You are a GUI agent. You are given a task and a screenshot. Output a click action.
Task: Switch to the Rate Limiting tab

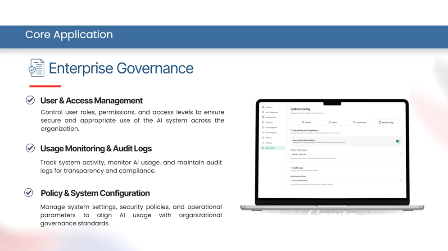(x=359, y=123)
